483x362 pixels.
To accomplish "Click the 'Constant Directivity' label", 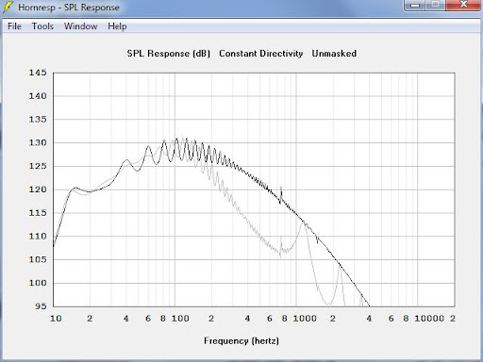I will click(x=261, y=54).
